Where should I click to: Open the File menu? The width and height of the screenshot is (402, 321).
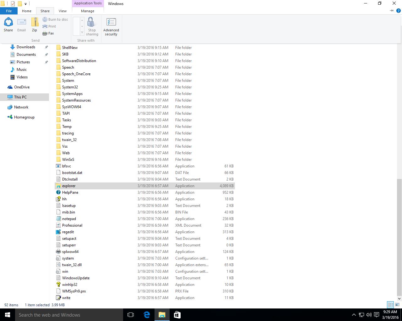(9, 11)
